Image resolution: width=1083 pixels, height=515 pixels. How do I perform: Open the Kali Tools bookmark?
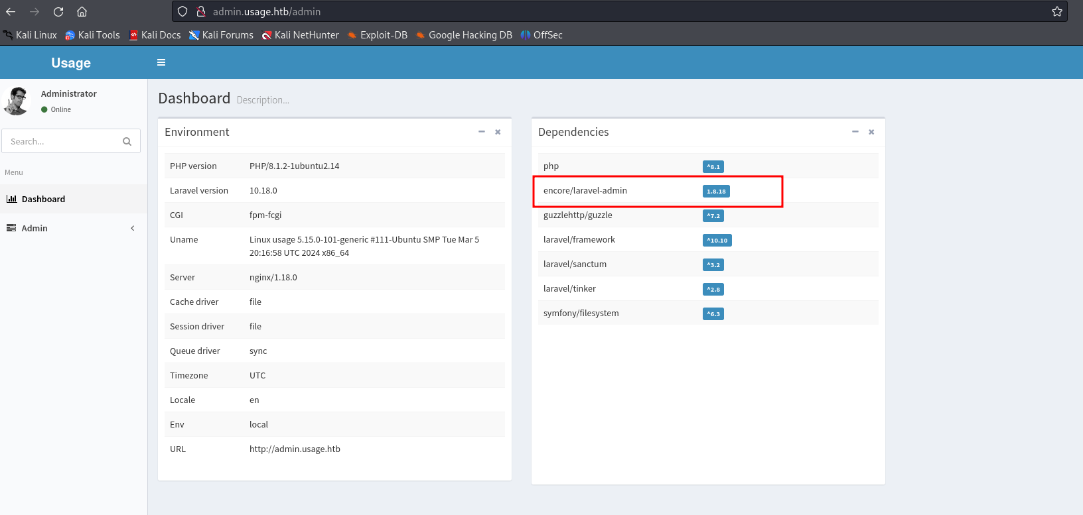[x=93, y=35]
